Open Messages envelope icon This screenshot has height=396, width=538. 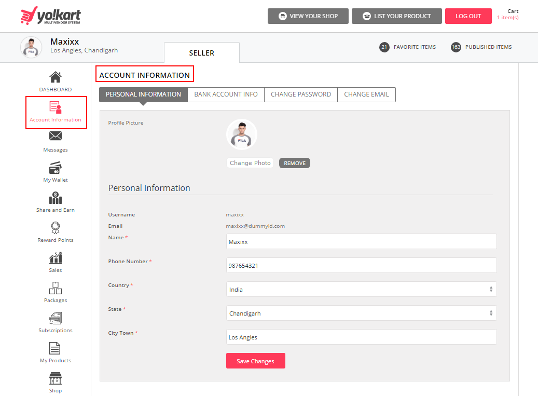click(55, 136)
